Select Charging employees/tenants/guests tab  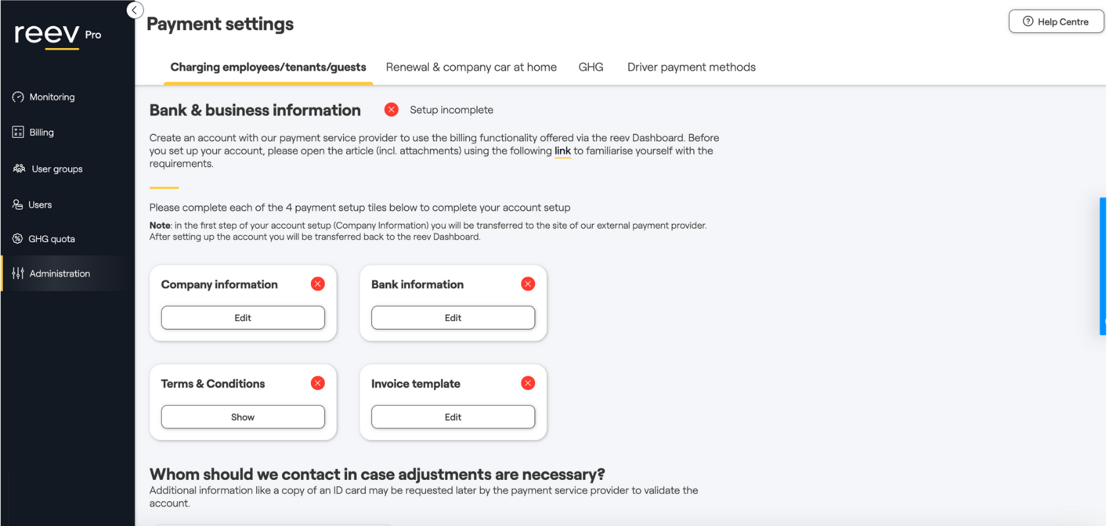[x=268, y=67]
